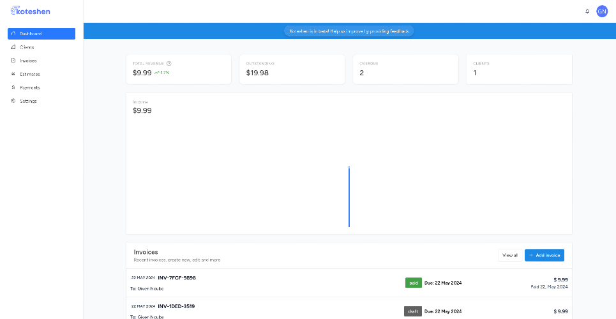This screenshot has height=319, width=616.
Task: Click the Payments dollar icon
Action: point(13,87)
